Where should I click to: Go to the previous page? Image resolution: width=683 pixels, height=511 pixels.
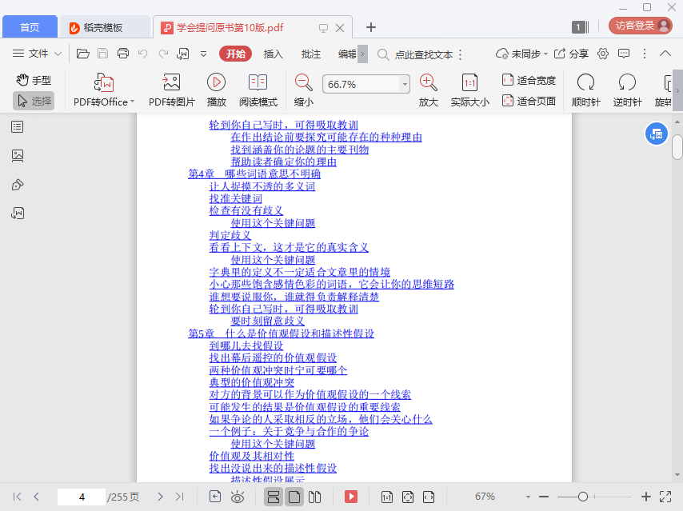click(37, 497)
